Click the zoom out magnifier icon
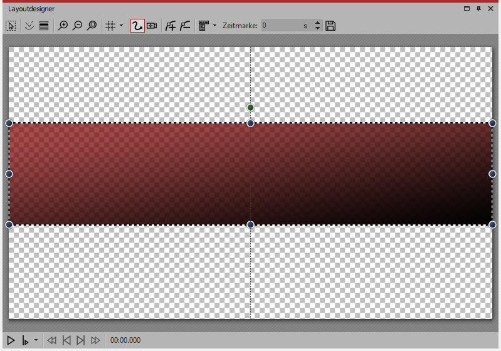501x351 pixels. point(77,26)
